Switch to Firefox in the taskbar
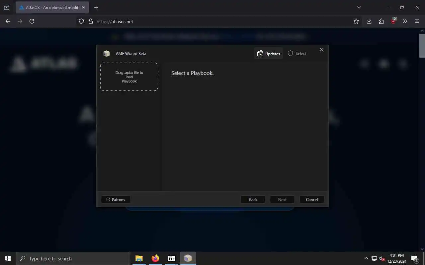425x265 pixels. pos(155,258)
